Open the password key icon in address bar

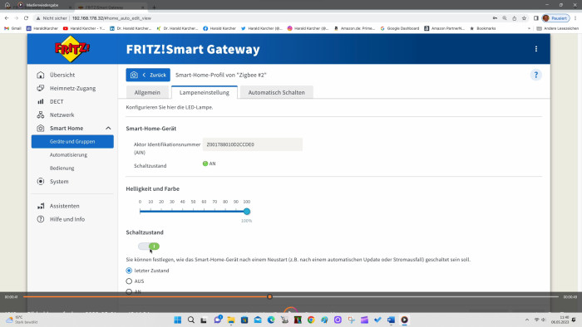click(x=495, y=17)
